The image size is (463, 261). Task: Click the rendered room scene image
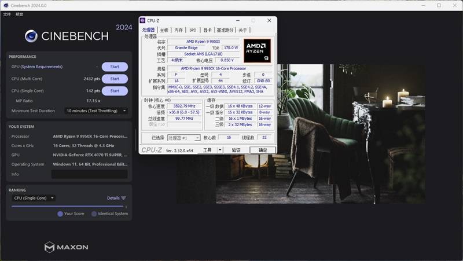[x=301, y=134]
